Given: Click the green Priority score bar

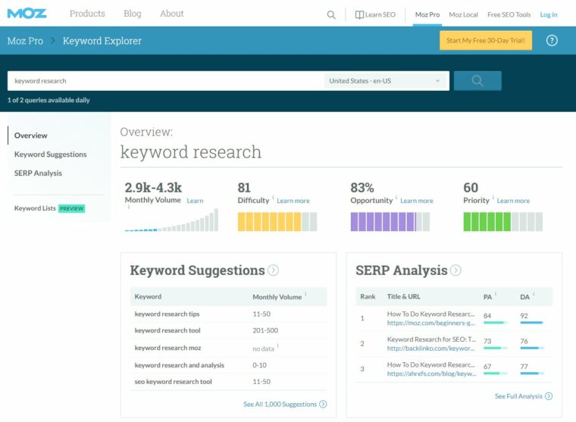Looking at the screenshot, I should pos(503,222).
